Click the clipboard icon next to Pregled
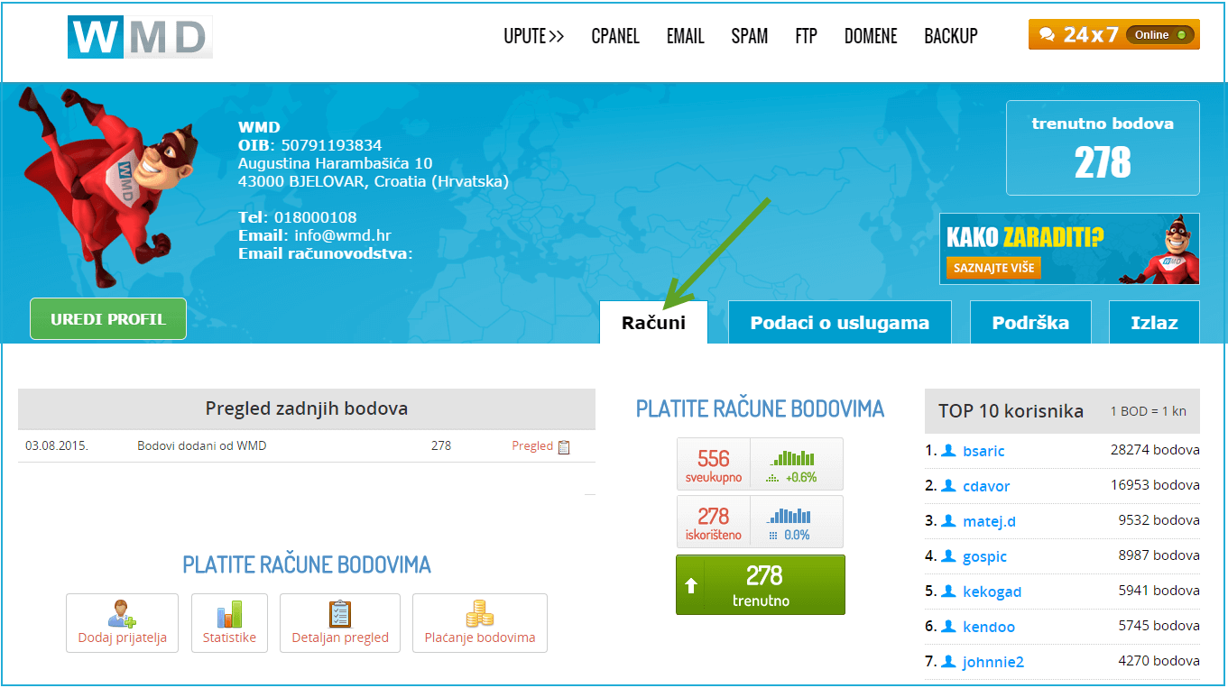This screenshot has width=1228, height=688. pyautogui.click(x=564, y=446)
